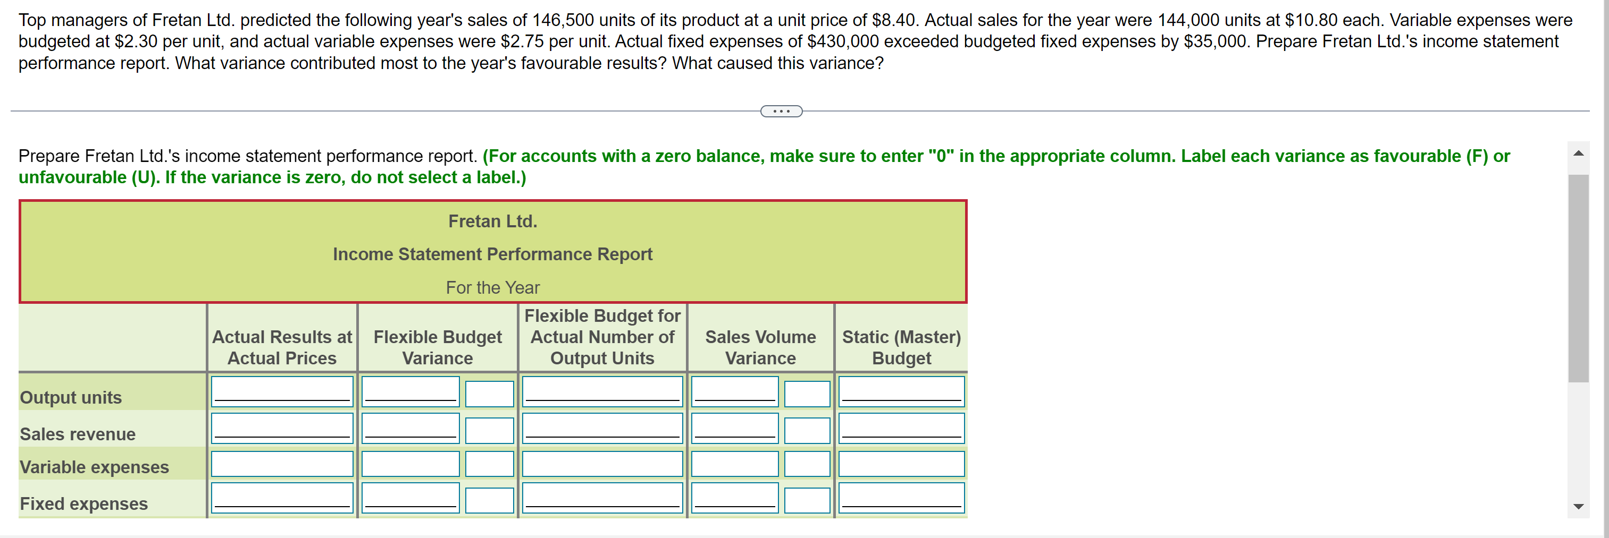Click Variable expenses Flexible Budget for Actual Number field
The image size is (1609, 538).
coord(602,464)
